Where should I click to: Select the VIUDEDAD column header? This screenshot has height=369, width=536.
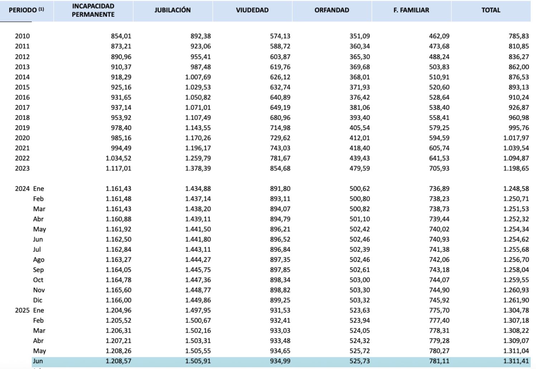tap(252, 10)
